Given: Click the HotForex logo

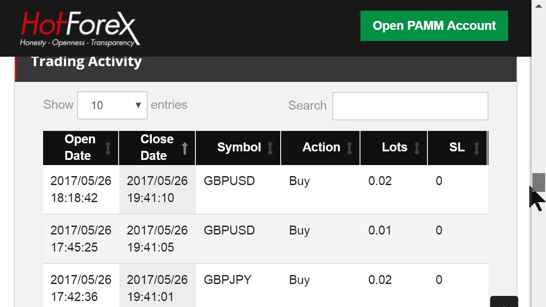Looking at the screenshot, I should coord(80,29).
